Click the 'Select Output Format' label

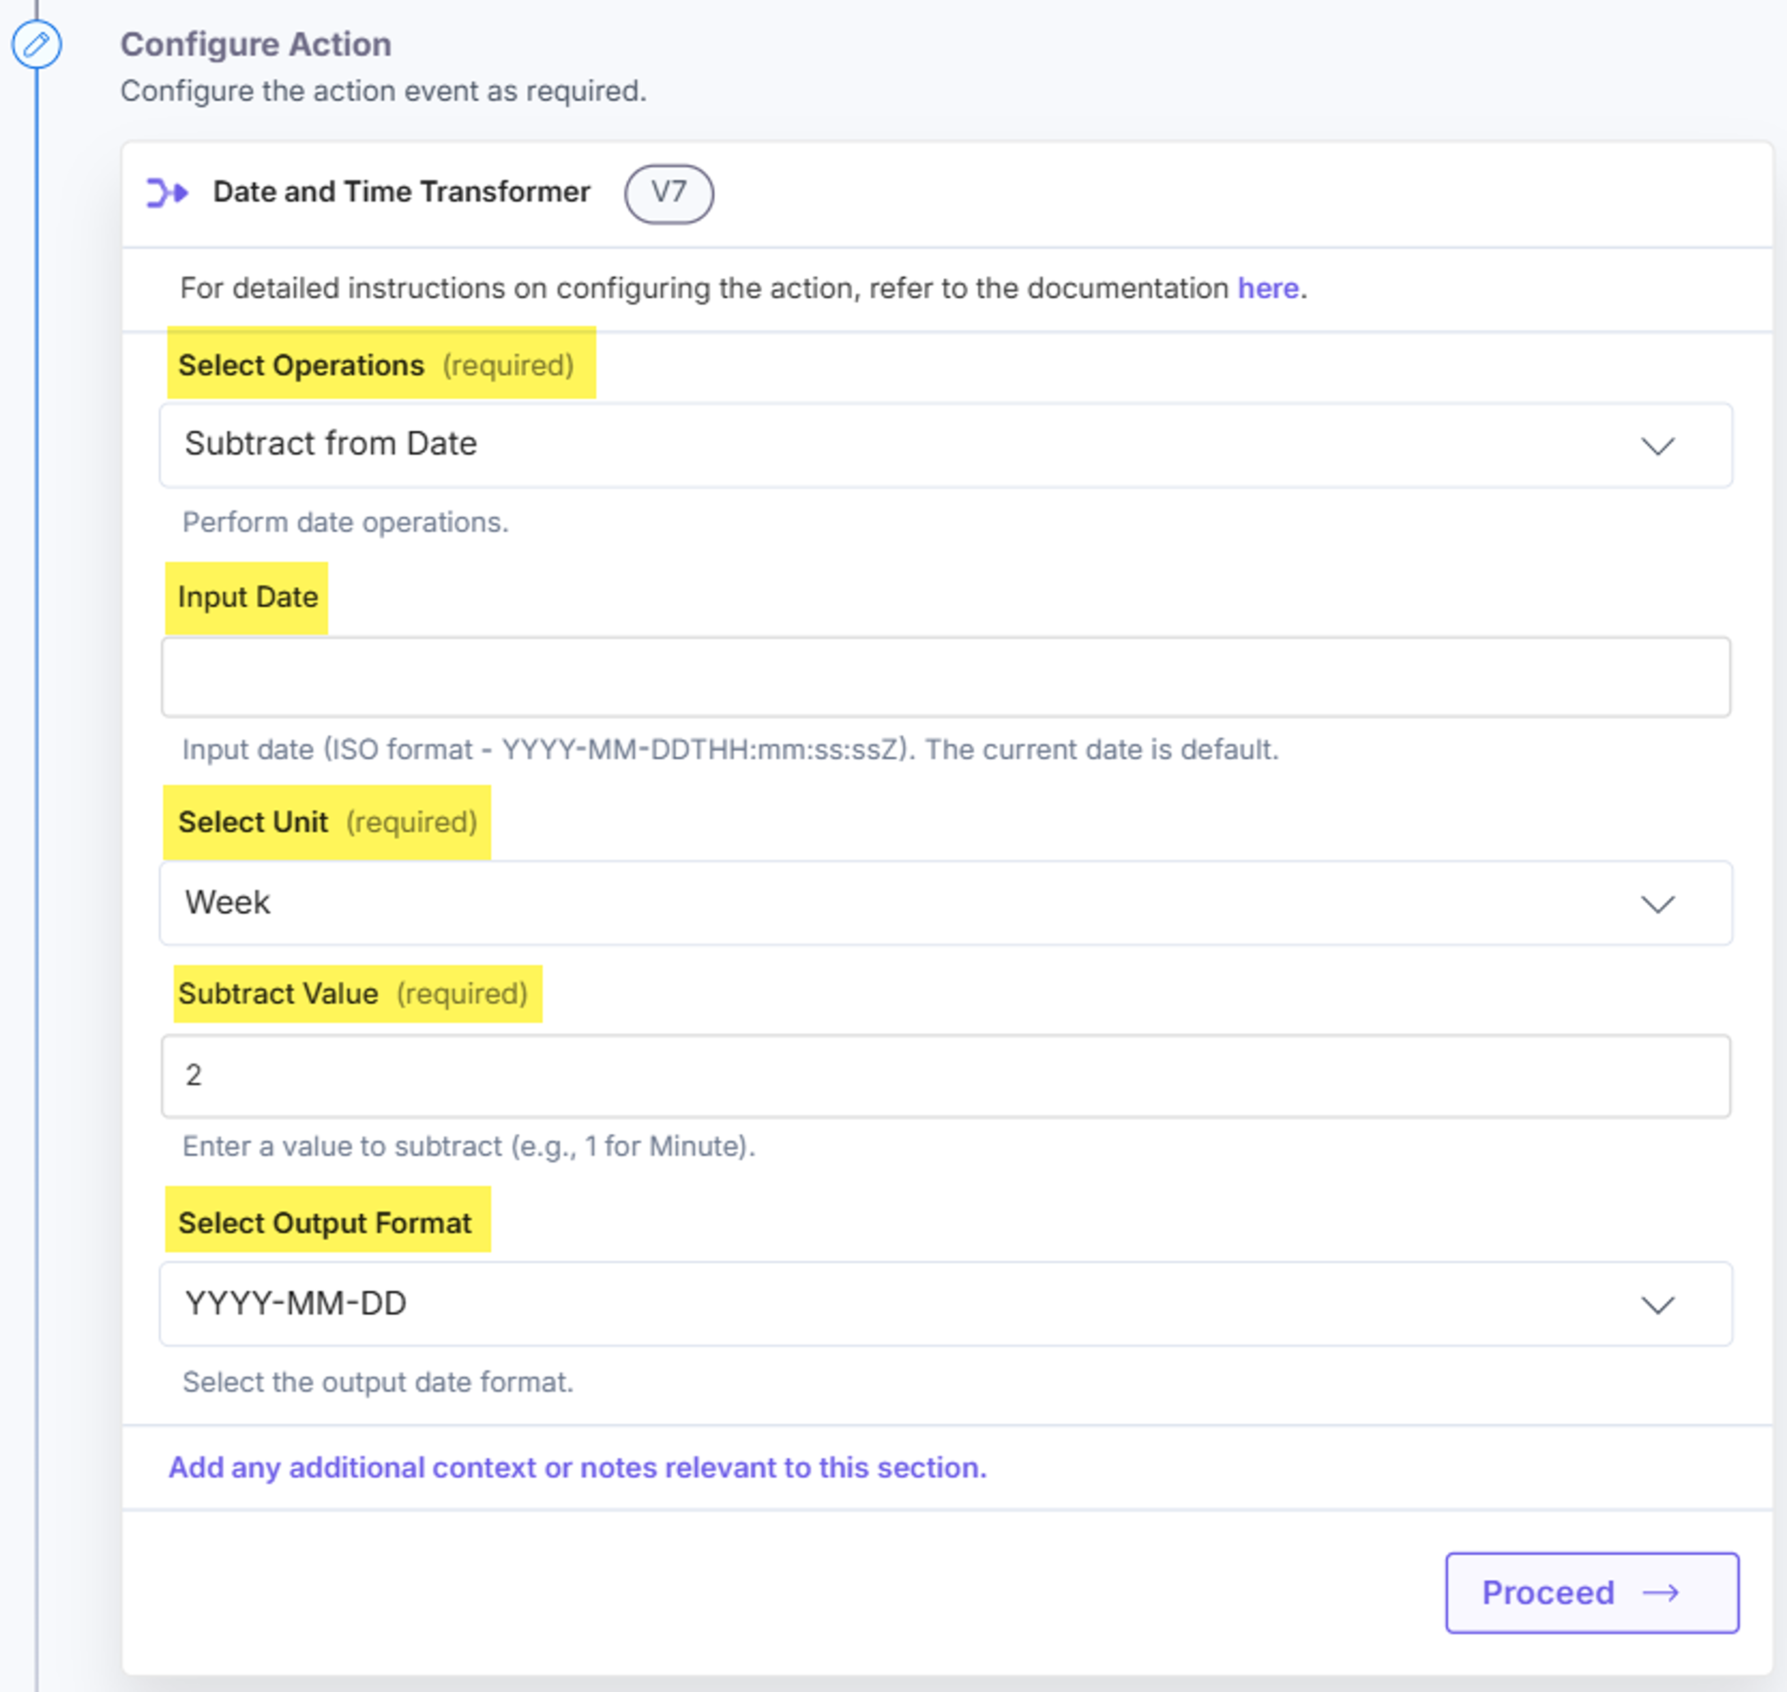[325, 1223]
